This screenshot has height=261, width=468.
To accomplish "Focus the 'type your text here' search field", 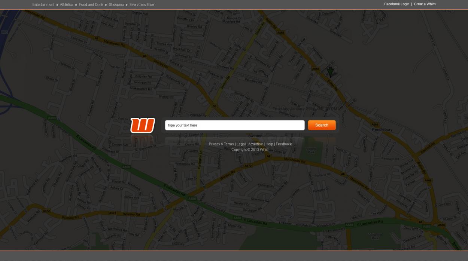I will (235, 125).
